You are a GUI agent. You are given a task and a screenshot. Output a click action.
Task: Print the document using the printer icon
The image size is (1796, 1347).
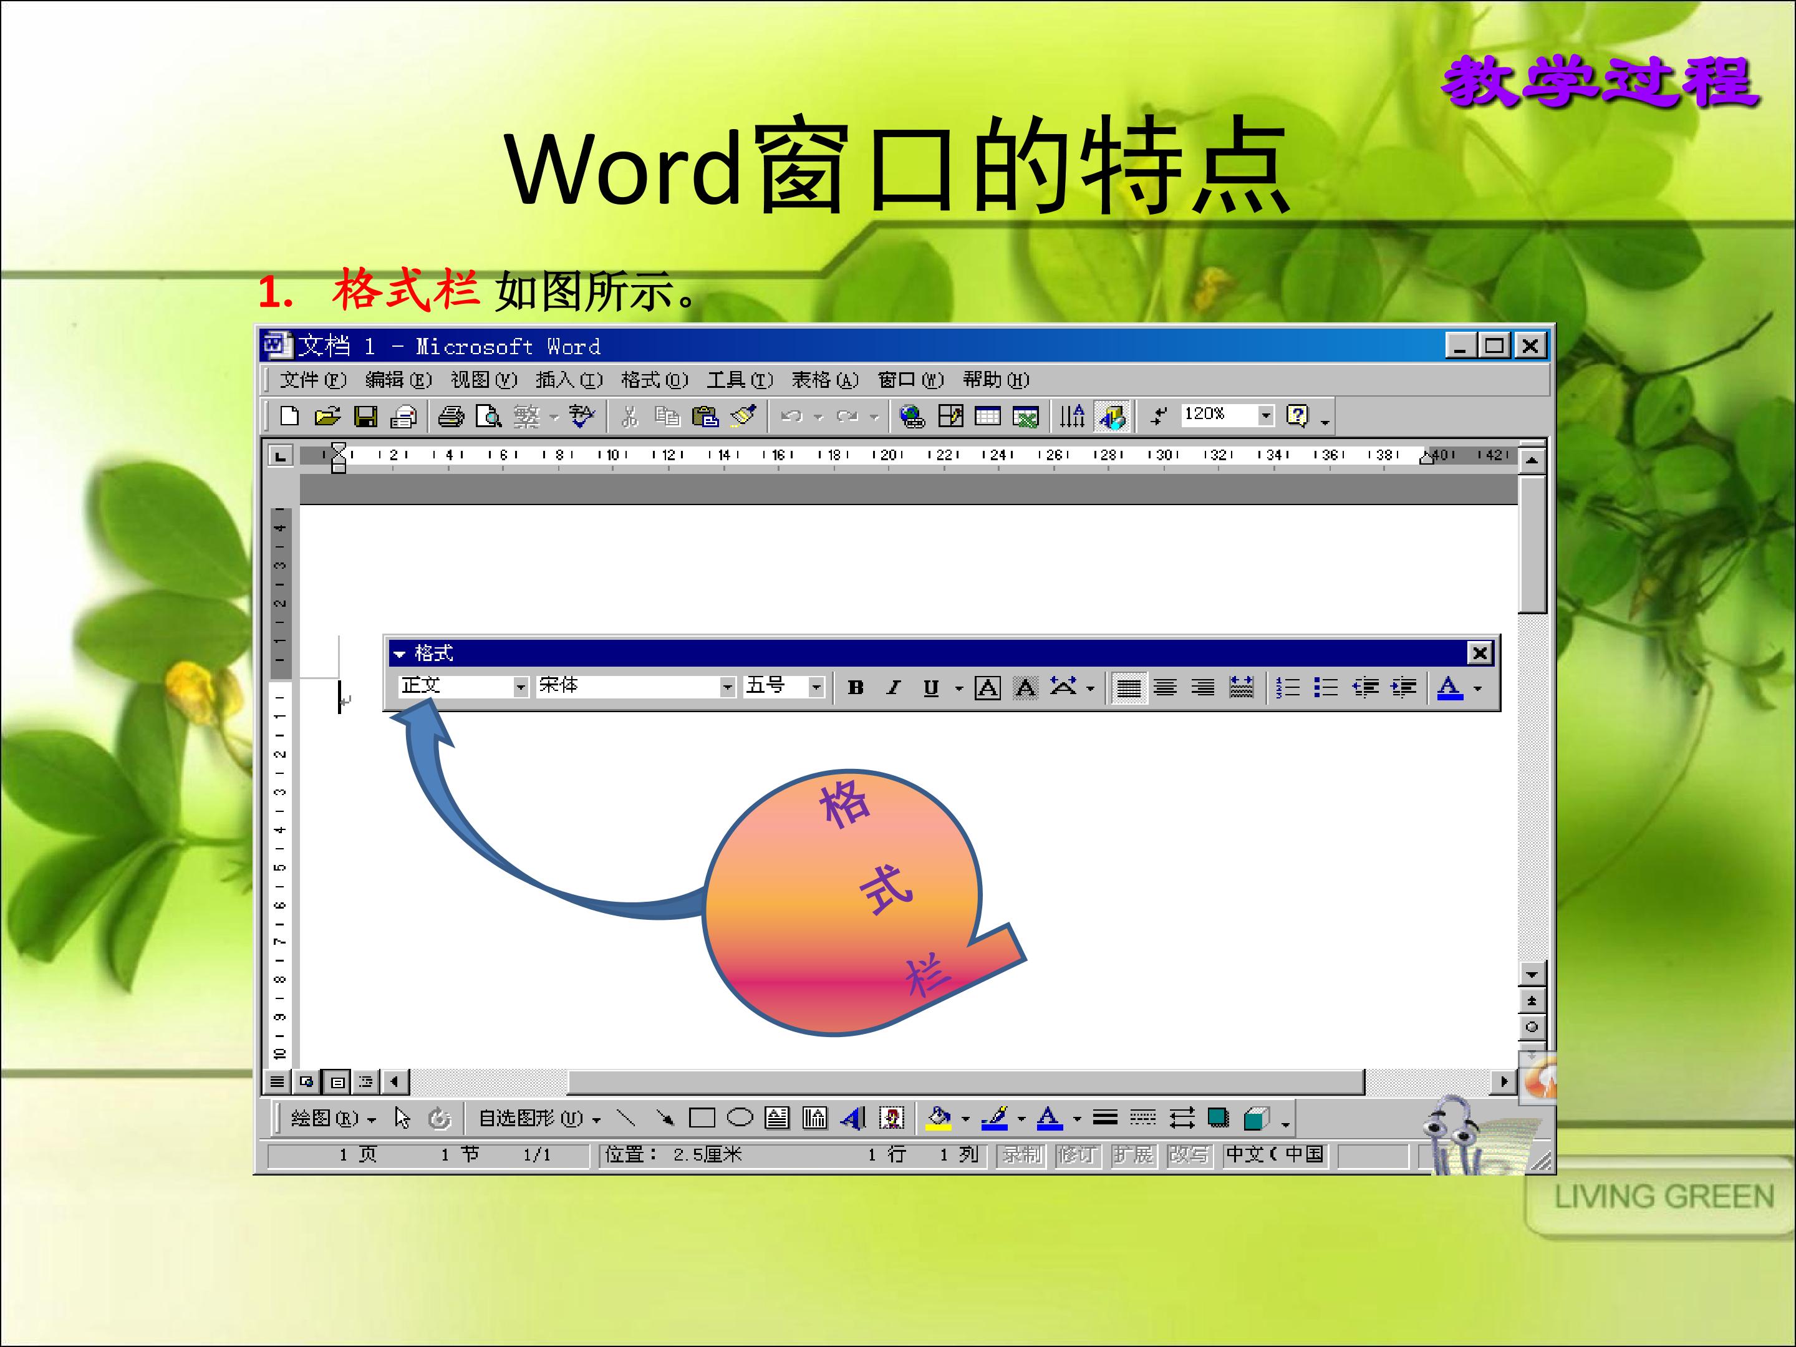pos(451,417)
